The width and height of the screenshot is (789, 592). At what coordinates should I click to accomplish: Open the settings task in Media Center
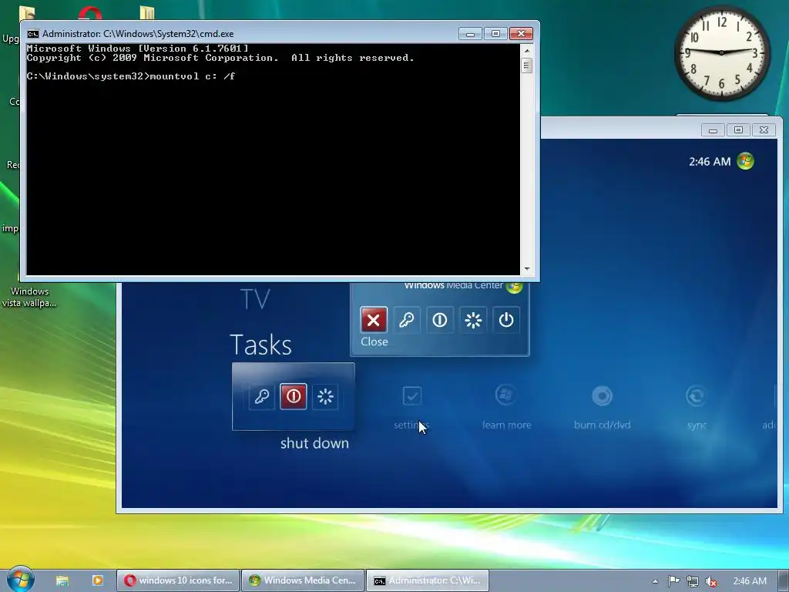[x=411, y=408]
